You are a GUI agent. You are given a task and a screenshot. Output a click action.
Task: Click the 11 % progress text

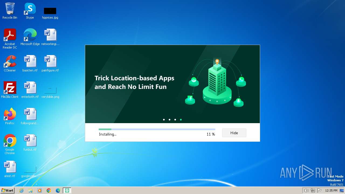pos(211,134)
